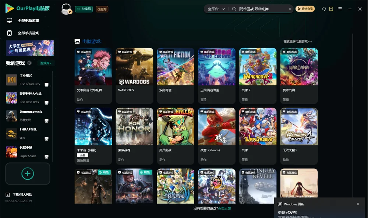The height and width of the screenshot is (218, 368).
Task: Open the 战律 Wargroove game card
Action: click(258, 136)
